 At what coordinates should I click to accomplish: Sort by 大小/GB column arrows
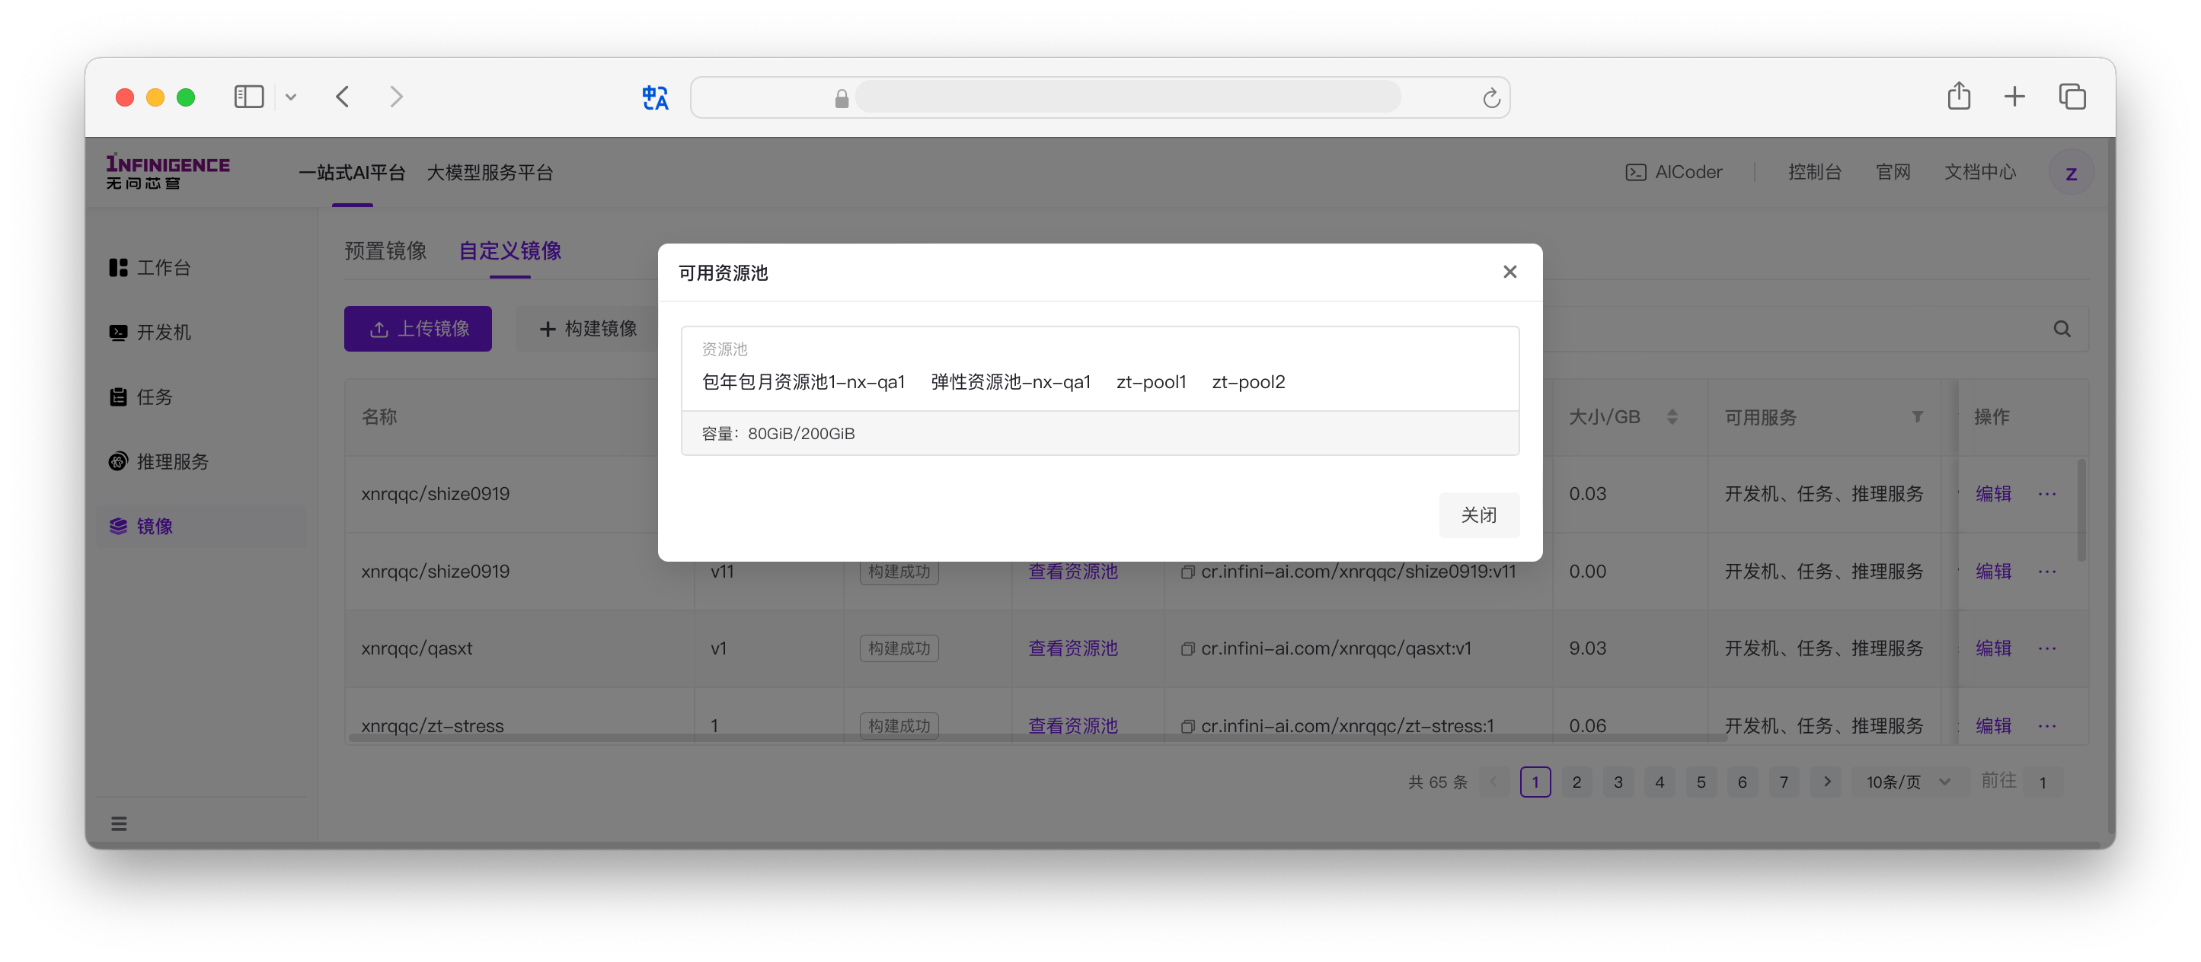(x=1672, y=416)
